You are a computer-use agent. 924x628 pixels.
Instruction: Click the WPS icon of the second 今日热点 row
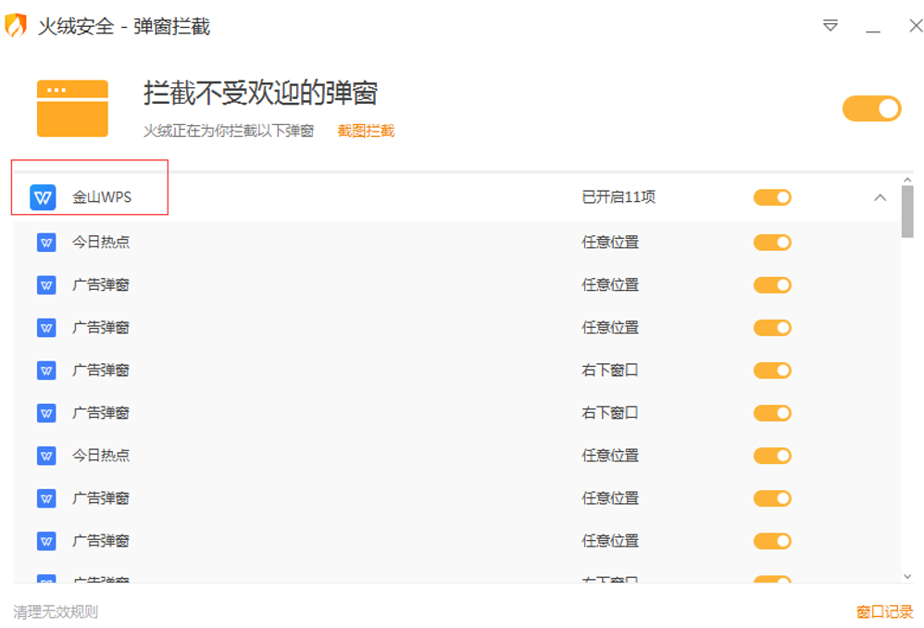pos(46,456)
